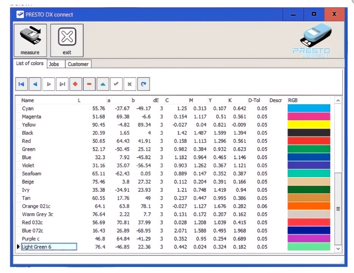Click the scrollbar down arrow
The image size is (354, 273).
point(338,248)
